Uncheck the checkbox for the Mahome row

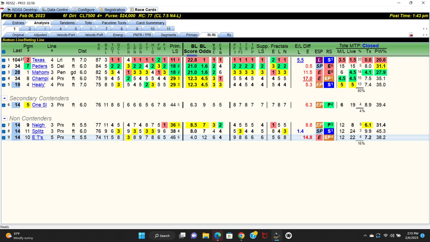[x=4, y=73]
